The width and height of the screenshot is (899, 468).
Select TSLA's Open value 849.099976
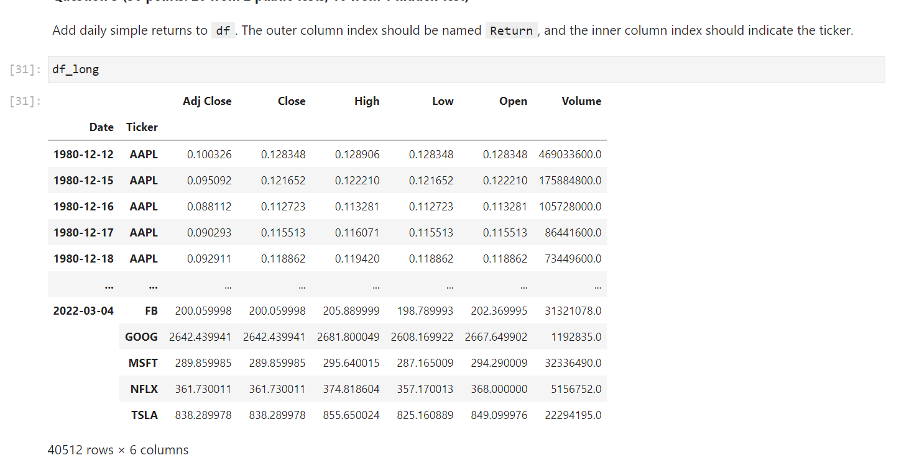(x=499, y=415)
